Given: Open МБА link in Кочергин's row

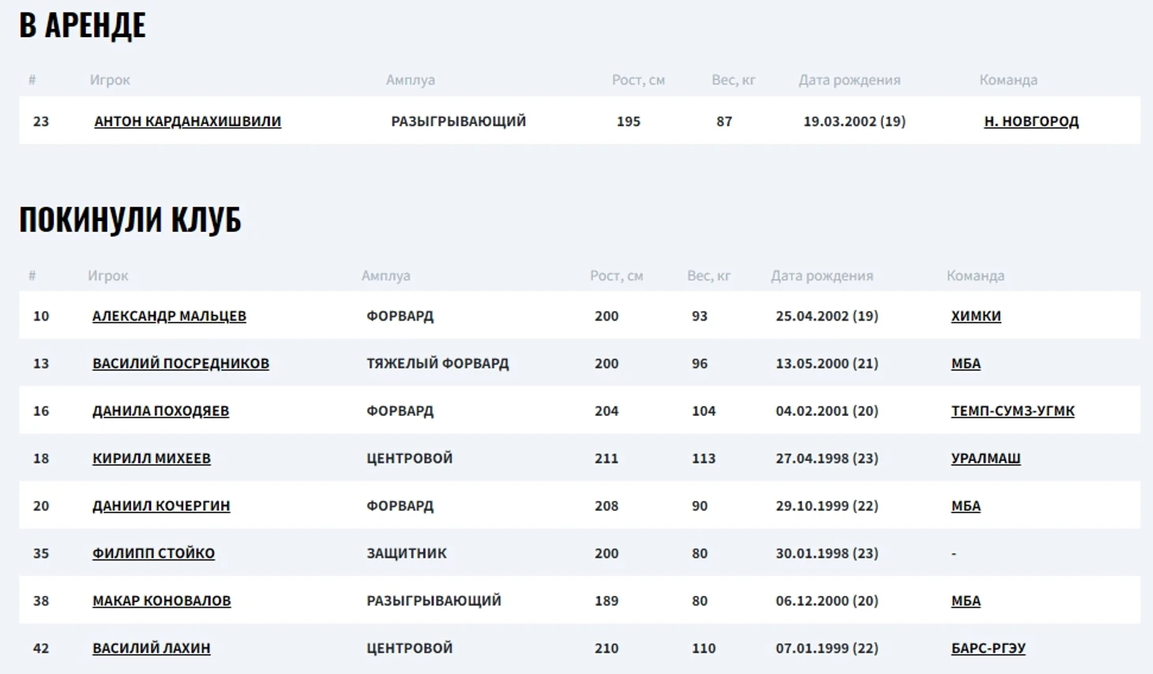Looking at the screenshot, I should (965, 505).
